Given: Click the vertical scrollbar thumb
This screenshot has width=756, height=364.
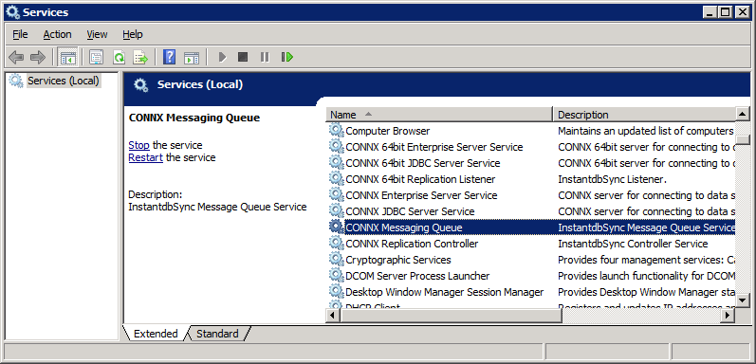Looking at the screenshot, I should tap(743, 140).
